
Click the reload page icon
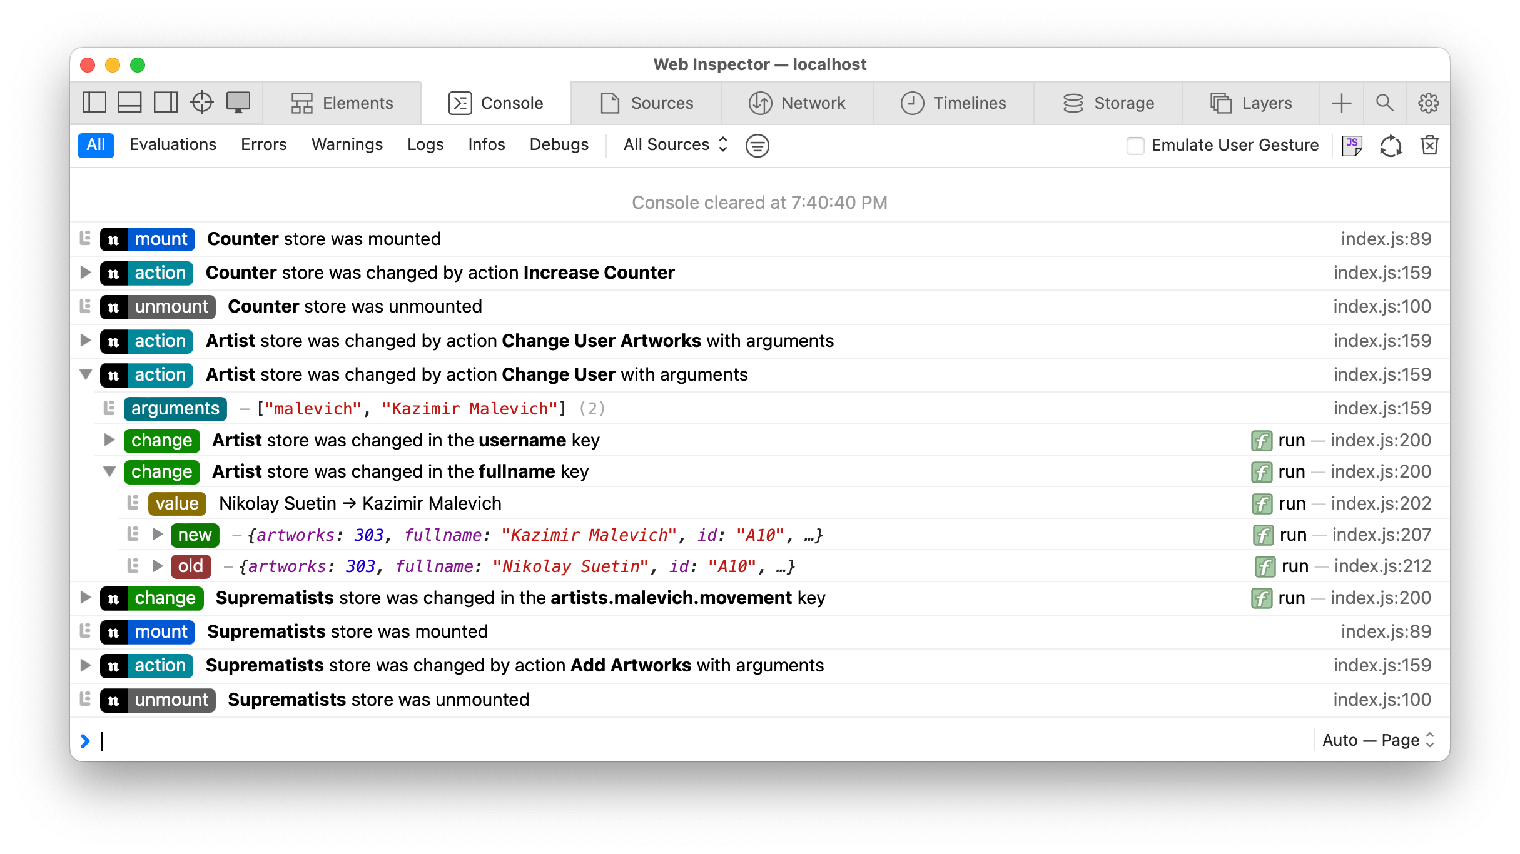[x=1391, y=145]
